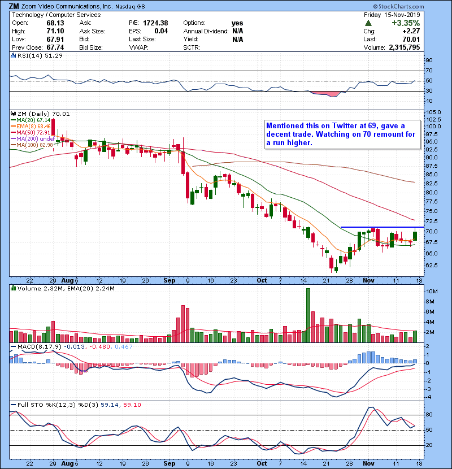
Task: Click the Annual Dividend label
Action: [206, 31]
